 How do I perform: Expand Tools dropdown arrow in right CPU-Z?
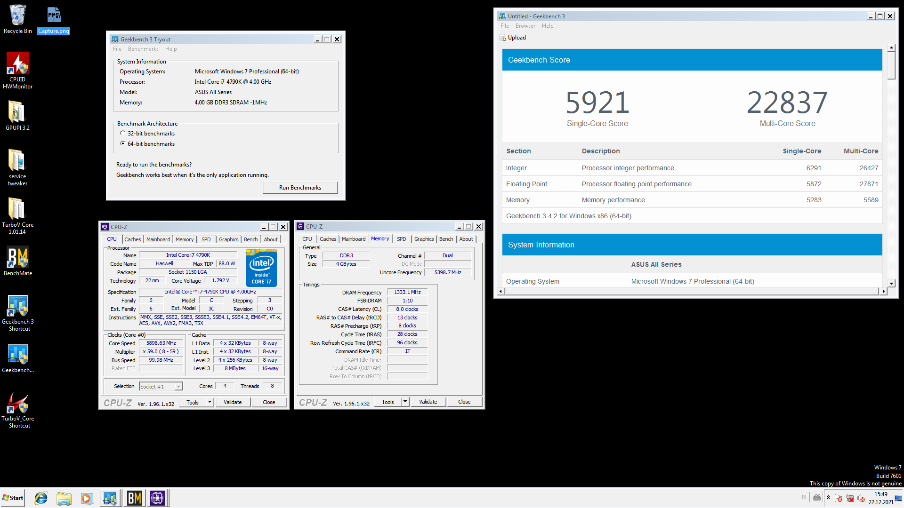405,402
